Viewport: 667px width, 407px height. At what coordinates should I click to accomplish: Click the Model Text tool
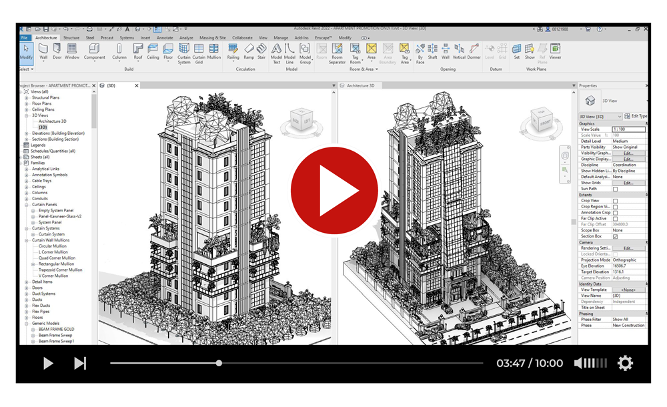(276, 51)
